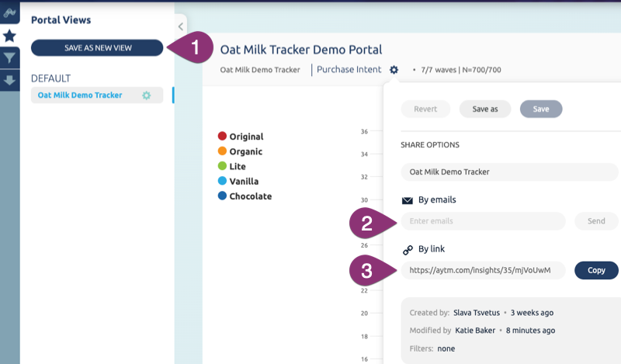
Task: Toggle the Original series red legend dot
Action: [222, 137]
